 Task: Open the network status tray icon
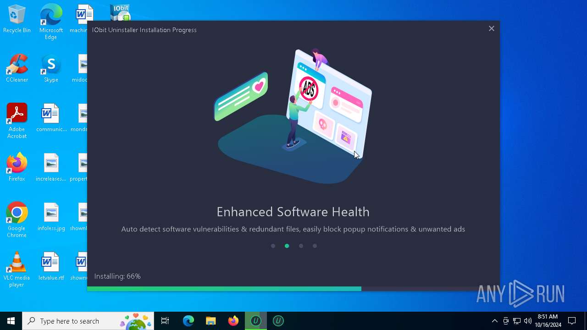point(517,321)
